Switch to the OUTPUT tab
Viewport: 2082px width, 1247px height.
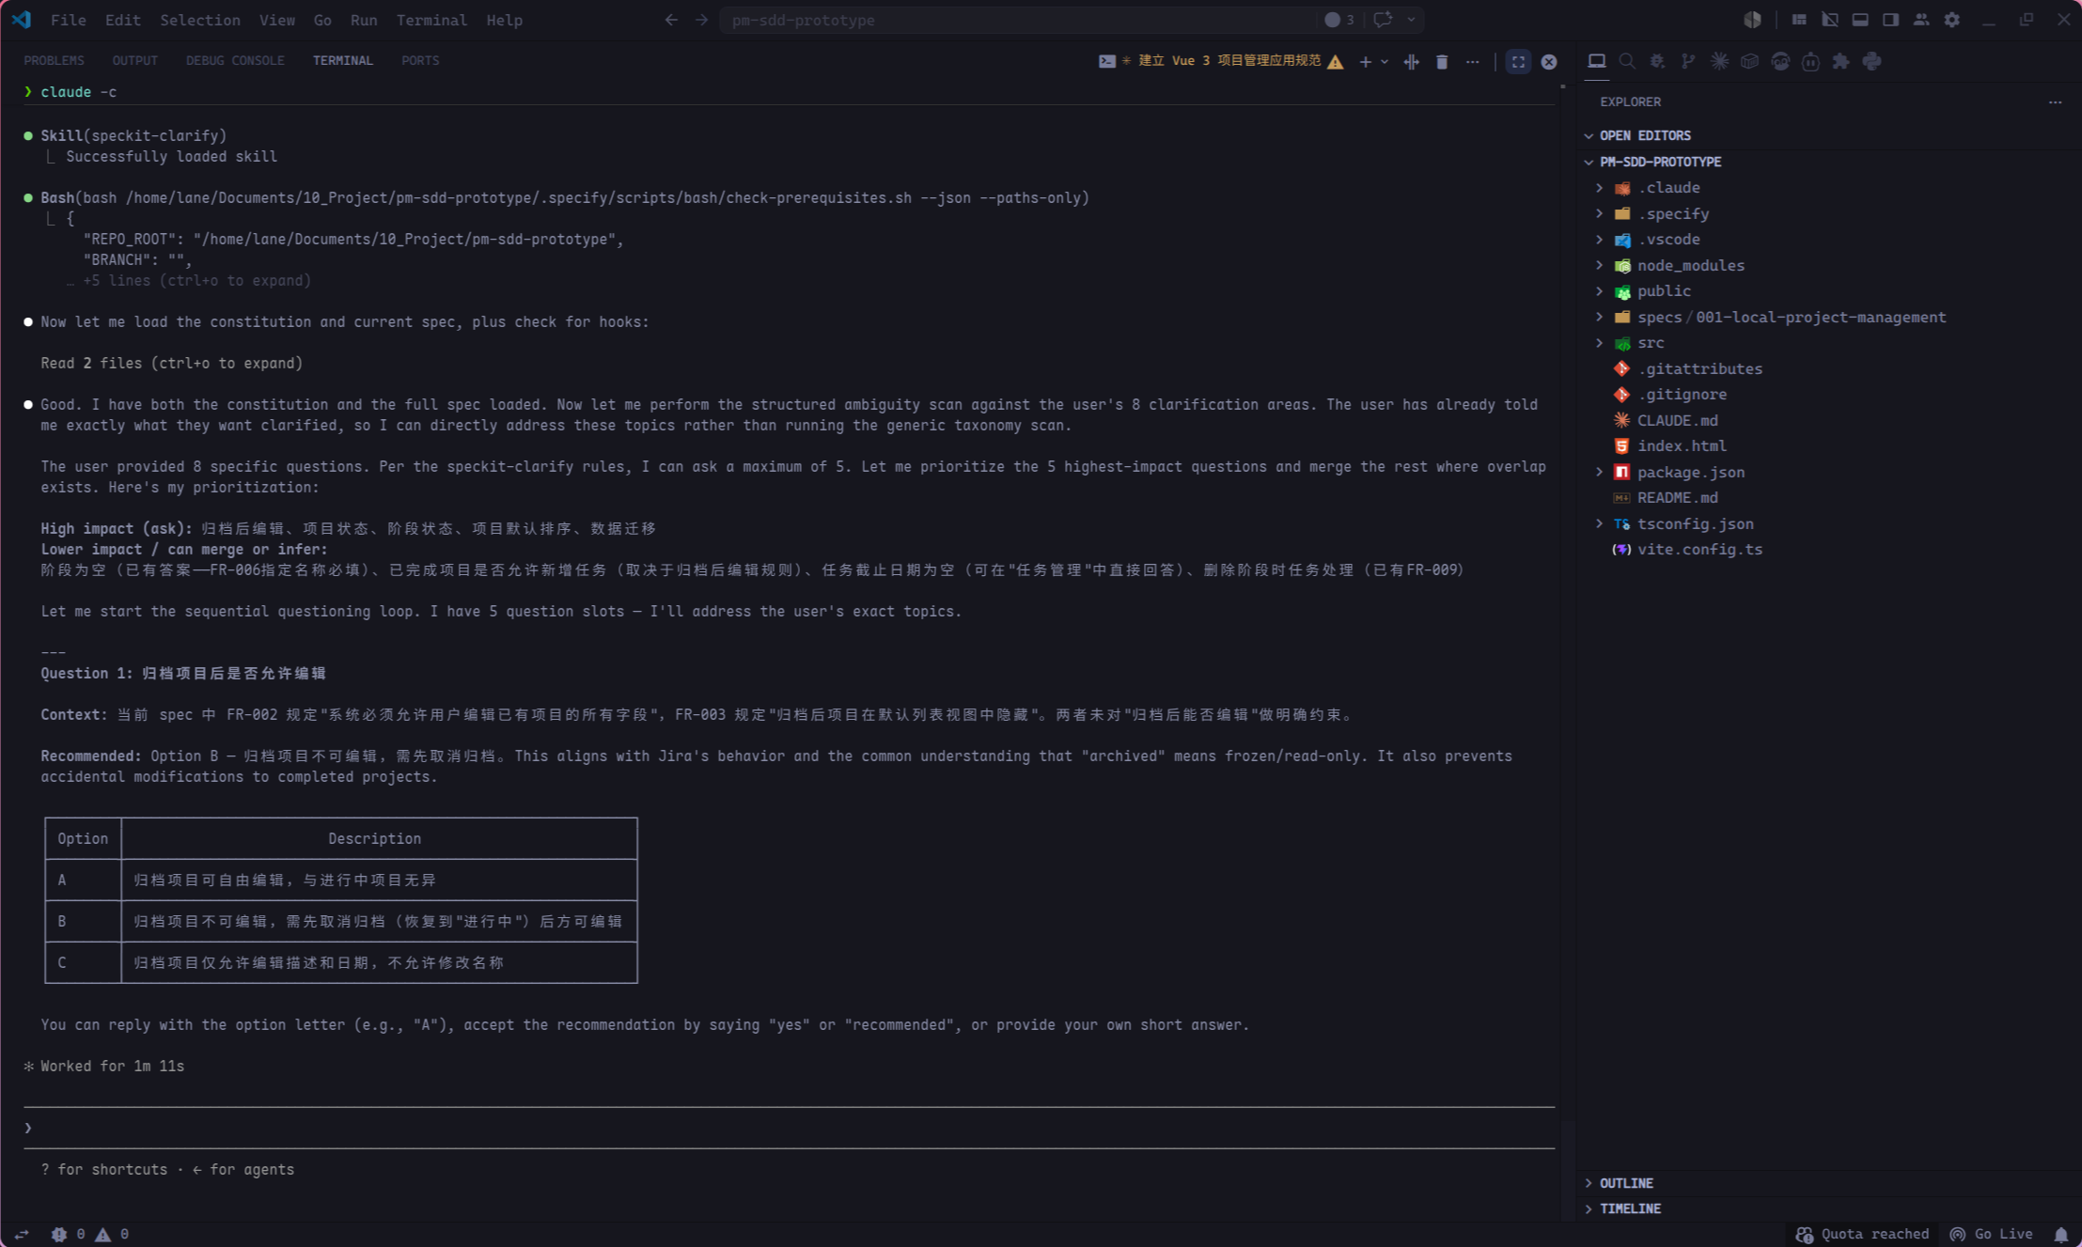point(134,60)
